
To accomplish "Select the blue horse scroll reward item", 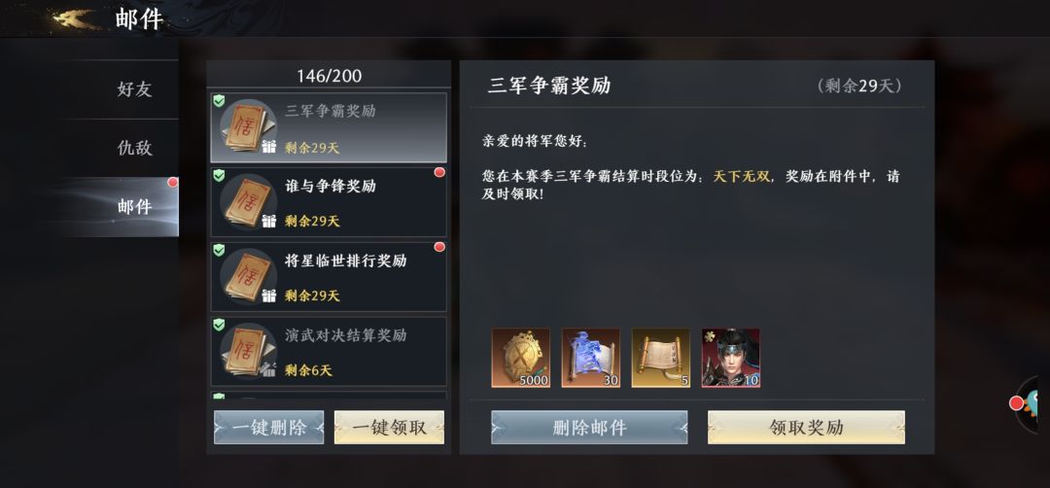I will (x=591, y=358).
